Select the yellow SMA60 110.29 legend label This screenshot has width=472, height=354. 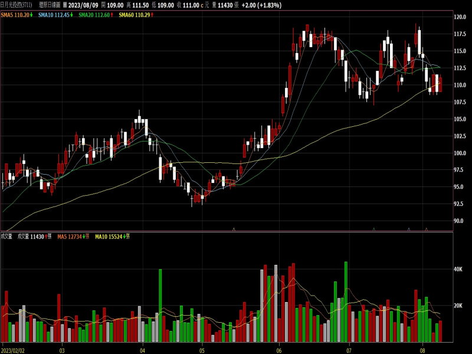[134, 15]
